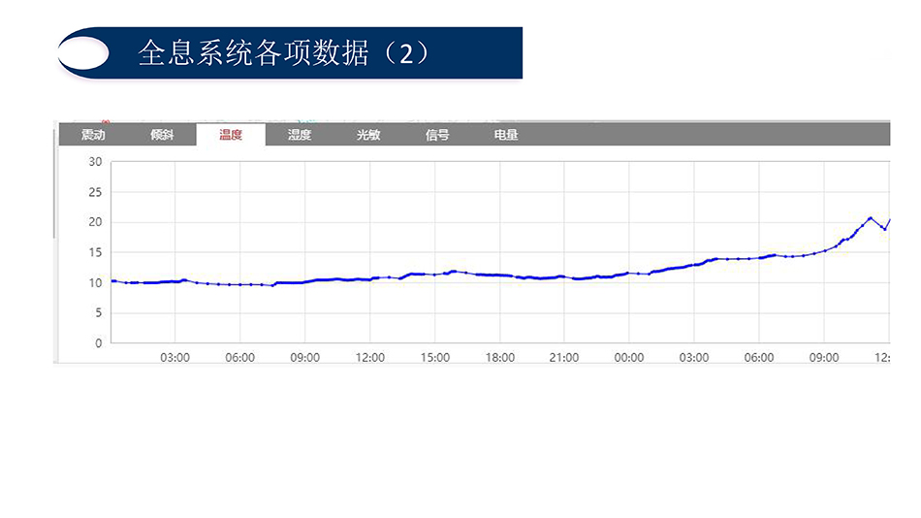
Task: Click the 12:00 x-axis label
Action: pos(370,358)
